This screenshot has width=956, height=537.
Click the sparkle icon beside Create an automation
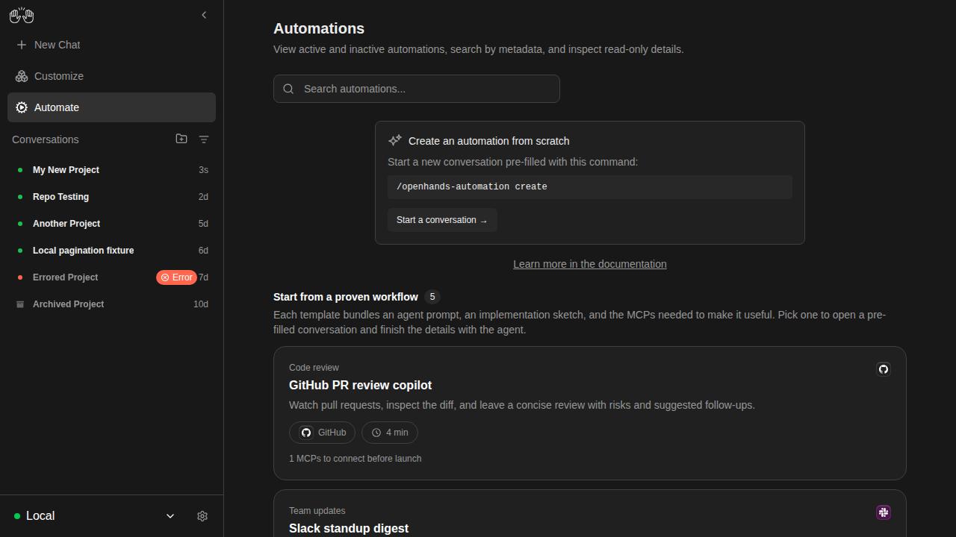pyautogui.click(x=395, y=140)
